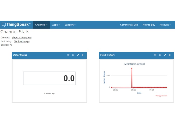Click the 0.0 numeric display box
The image size is (175, 124).
point(49,78)
